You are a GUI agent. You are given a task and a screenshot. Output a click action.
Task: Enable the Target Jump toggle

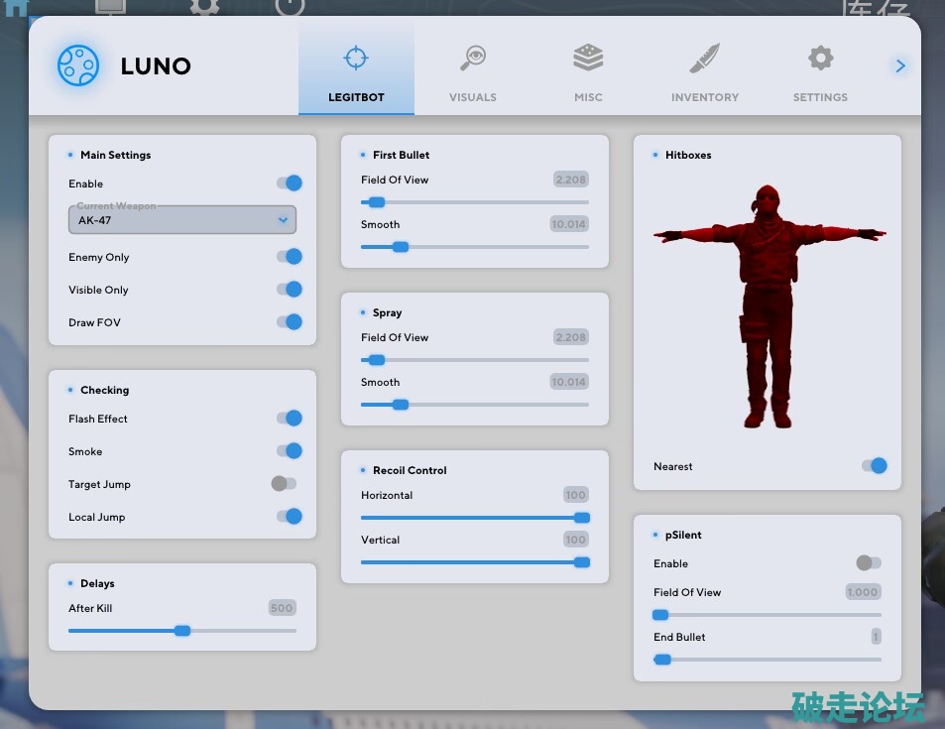284,484
